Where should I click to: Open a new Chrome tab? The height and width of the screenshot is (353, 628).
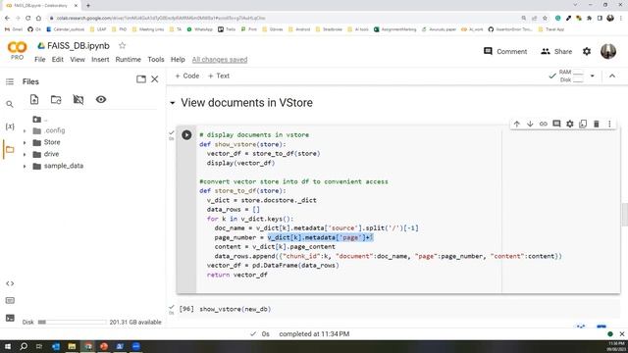tap(88, 6)
